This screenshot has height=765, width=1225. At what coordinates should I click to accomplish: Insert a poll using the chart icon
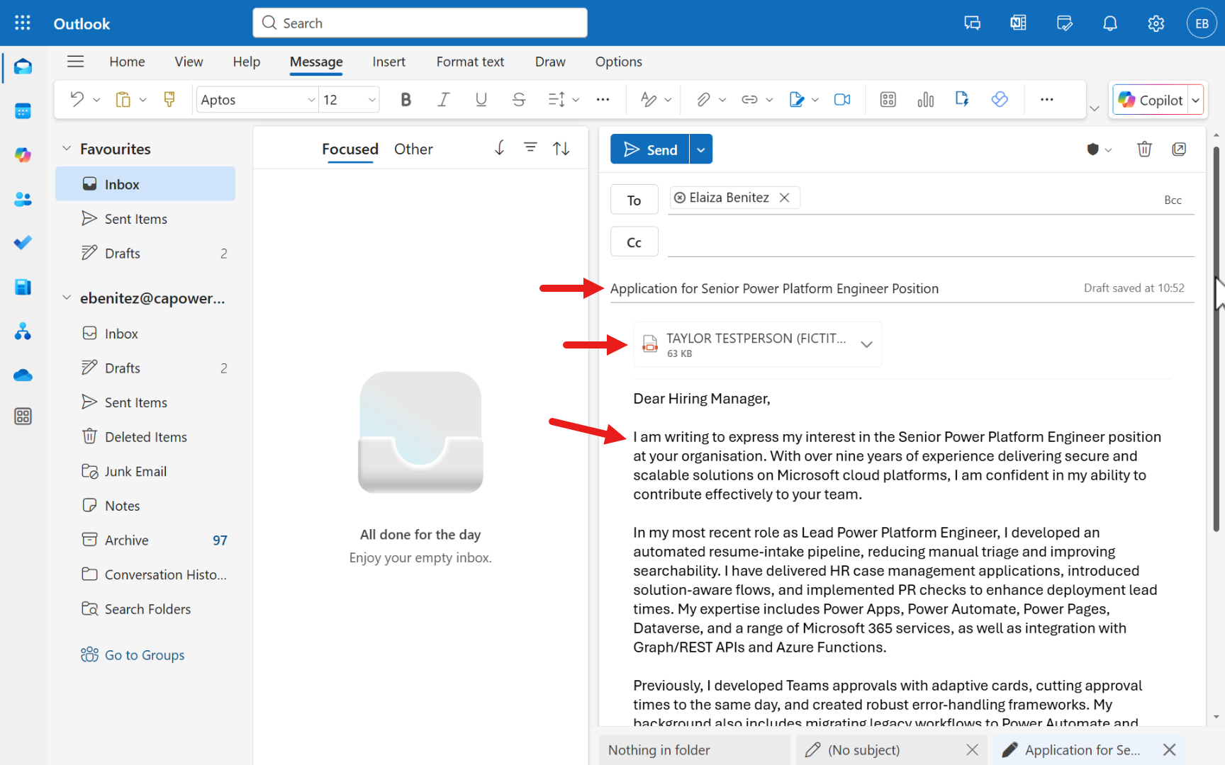[925, 99]
